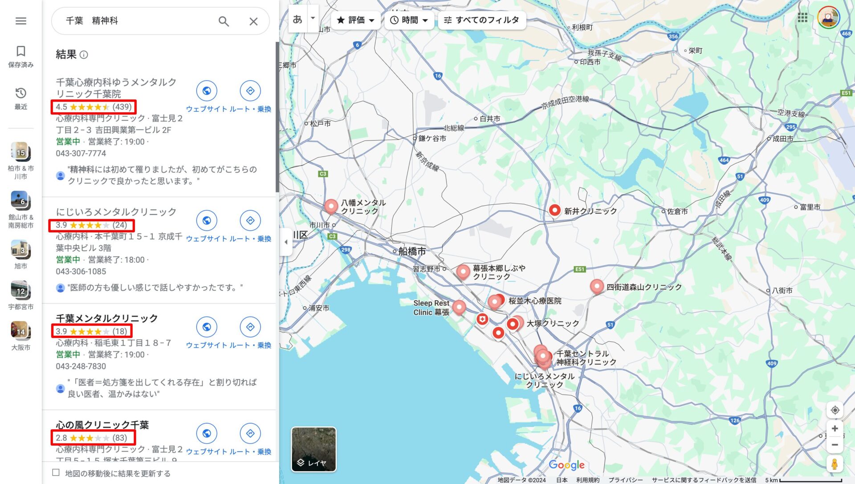Screen dimensions: 855x484
Task: Click the 八幡メンタルクリニック map pin
Action: [331, 206]
